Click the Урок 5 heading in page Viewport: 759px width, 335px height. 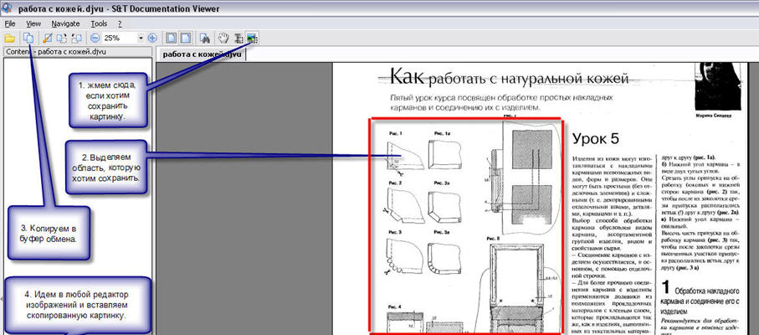tap(595, 139)
